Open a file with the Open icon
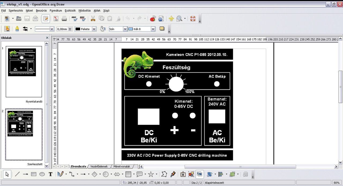The height and width of the screenshot is (186, 343). (18, 19)
